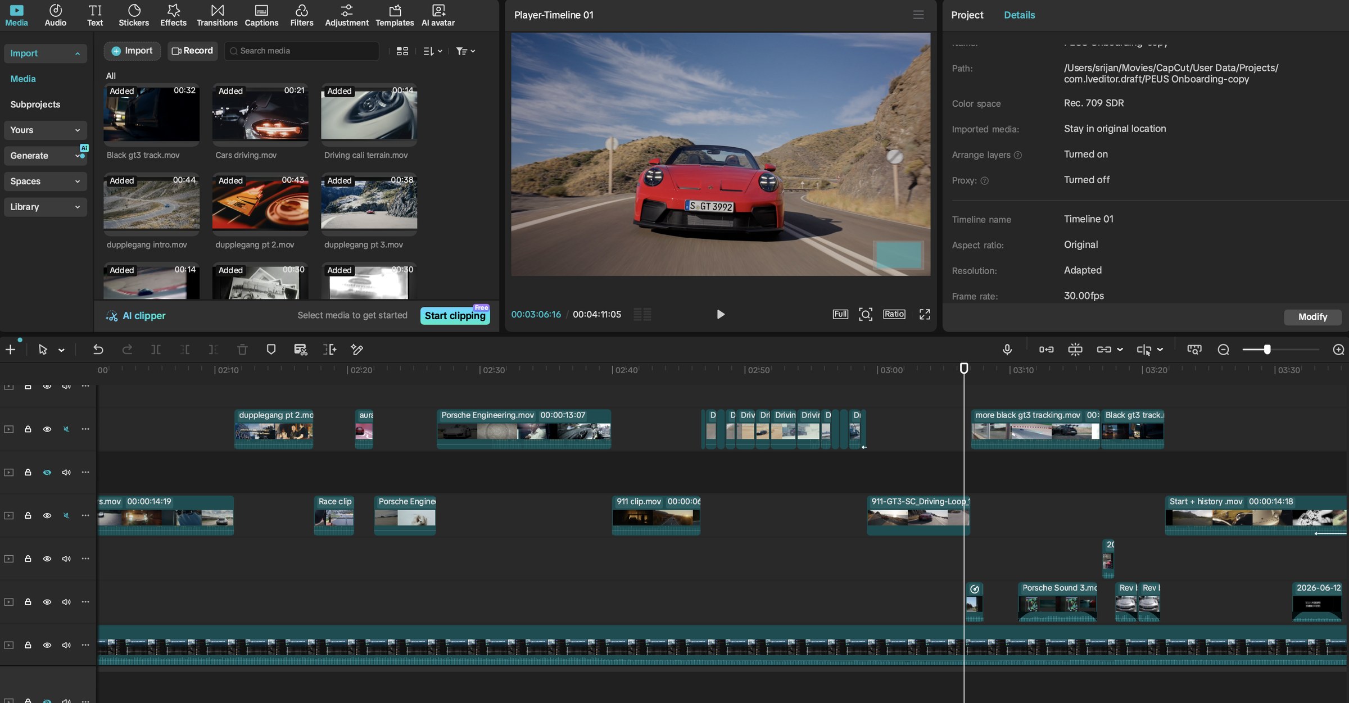Screen dimensions: 1349x703
Task: Toggle visibility of dupplegang pt 2 track
Action: click(x=47, y=429)
